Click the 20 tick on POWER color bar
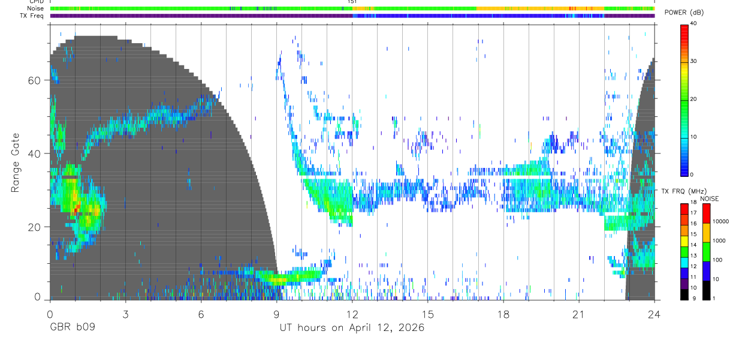 click(x=693, y=100)
